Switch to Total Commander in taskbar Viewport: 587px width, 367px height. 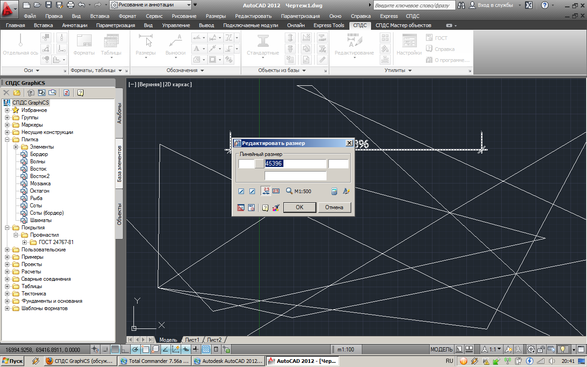point(155,361)
